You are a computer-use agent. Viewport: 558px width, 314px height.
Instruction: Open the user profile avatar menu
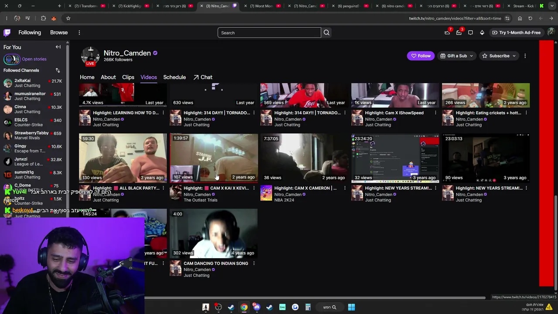coord(551,33)
